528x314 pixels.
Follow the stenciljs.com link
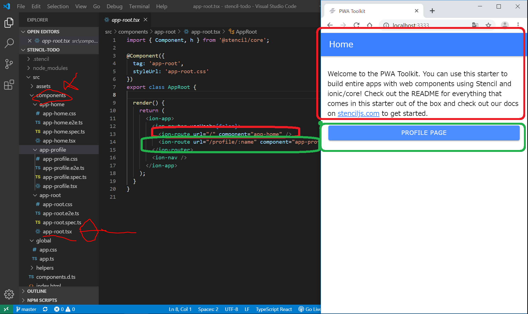pyautogui.click(x=358, y=113)
